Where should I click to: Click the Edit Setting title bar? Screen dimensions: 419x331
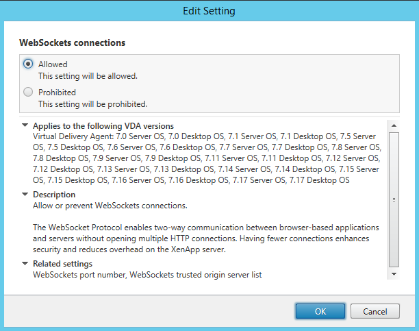[x=209, y=11]
